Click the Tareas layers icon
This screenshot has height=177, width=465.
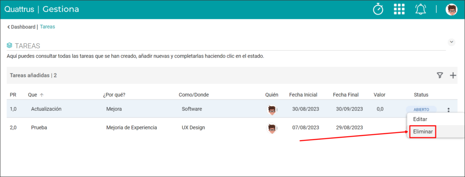10,46
